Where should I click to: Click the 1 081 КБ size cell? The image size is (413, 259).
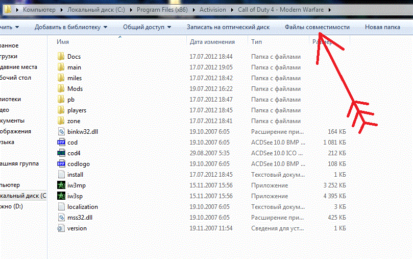[x=334, y=143]
